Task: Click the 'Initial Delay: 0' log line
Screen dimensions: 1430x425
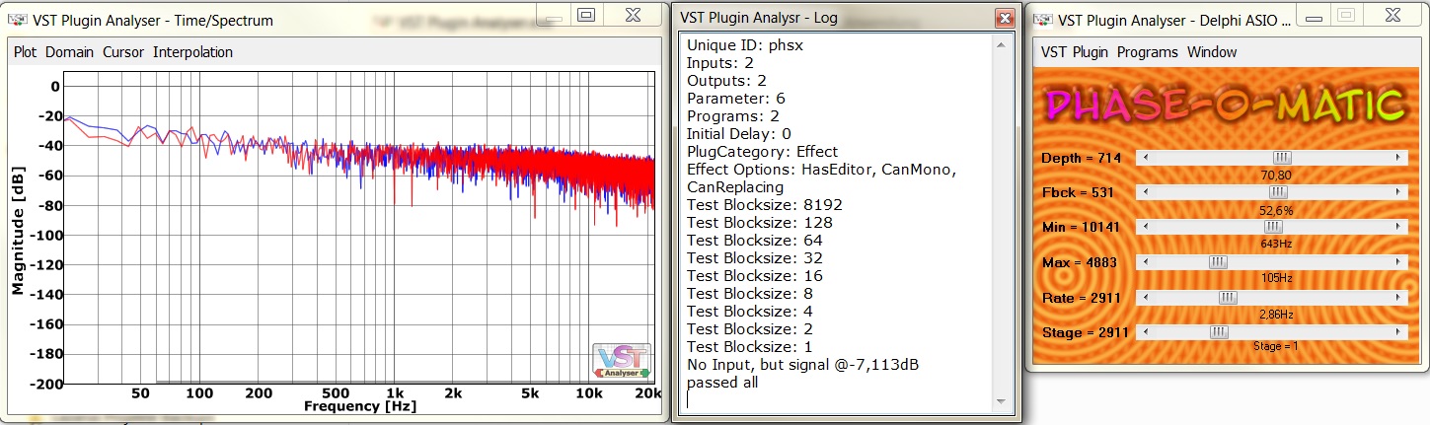Action: pyautogui.click(x=739, y=134)
